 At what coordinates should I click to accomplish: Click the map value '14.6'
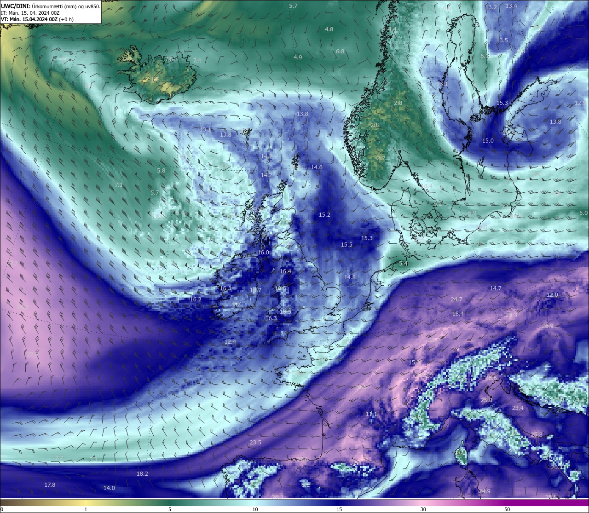coord(317,167)
